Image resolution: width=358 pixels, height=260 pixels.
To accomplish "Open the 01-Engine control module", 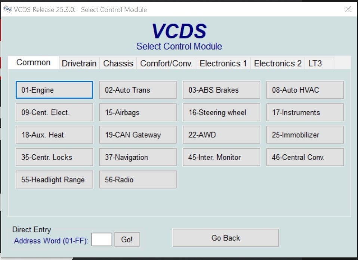I will pyautogui.click(x=54, y=90).
